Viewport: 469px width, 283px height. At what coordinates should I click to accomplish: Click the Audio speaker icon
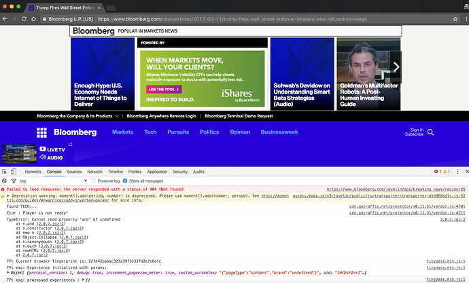pyautogui.click(x=43, y=157)
